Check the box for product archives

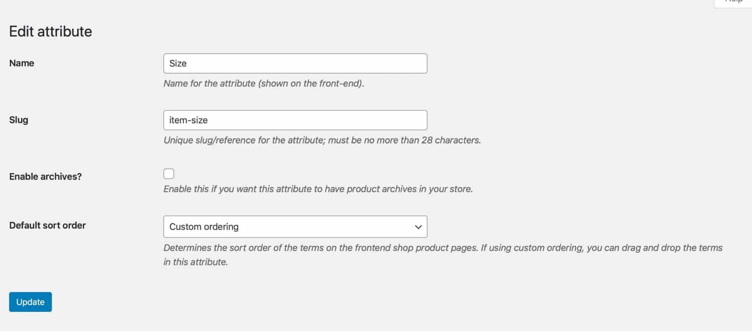pos(168,174)
